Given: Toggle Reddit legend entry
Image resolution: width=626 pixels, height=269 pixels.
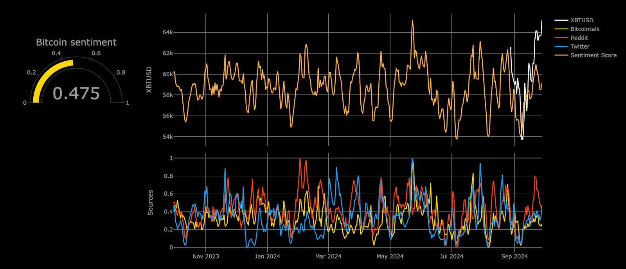Looking at the screenshot, I should click(x=579, y=38).
